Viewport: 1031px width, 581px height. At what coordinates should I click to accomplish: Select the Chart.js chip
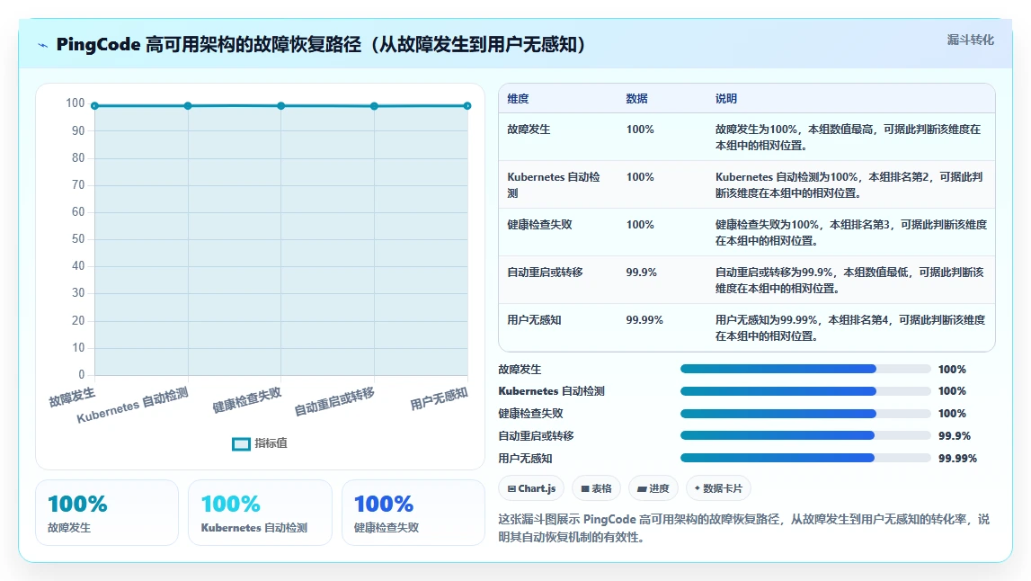531,488
